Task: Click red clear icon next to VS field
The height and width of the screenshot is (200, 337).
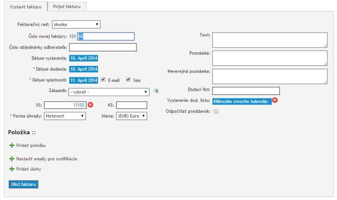Action: [91, 105]
